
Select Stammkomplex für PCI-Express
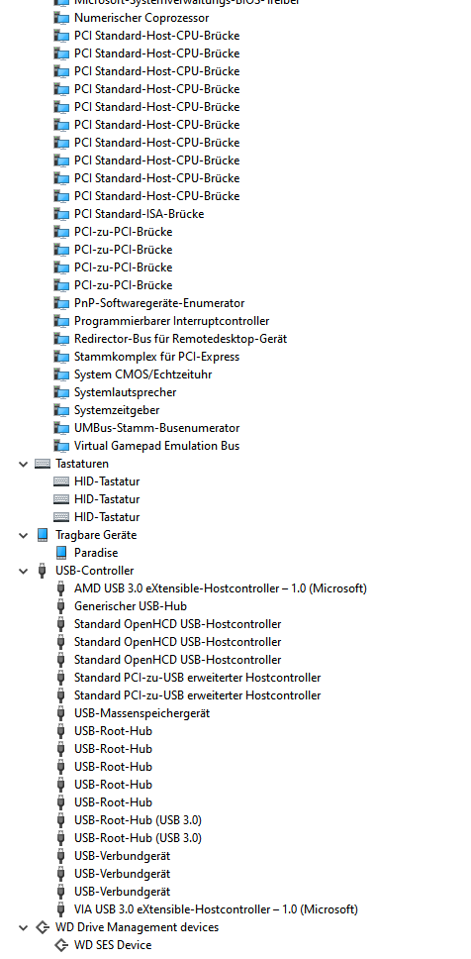(156, 357)
